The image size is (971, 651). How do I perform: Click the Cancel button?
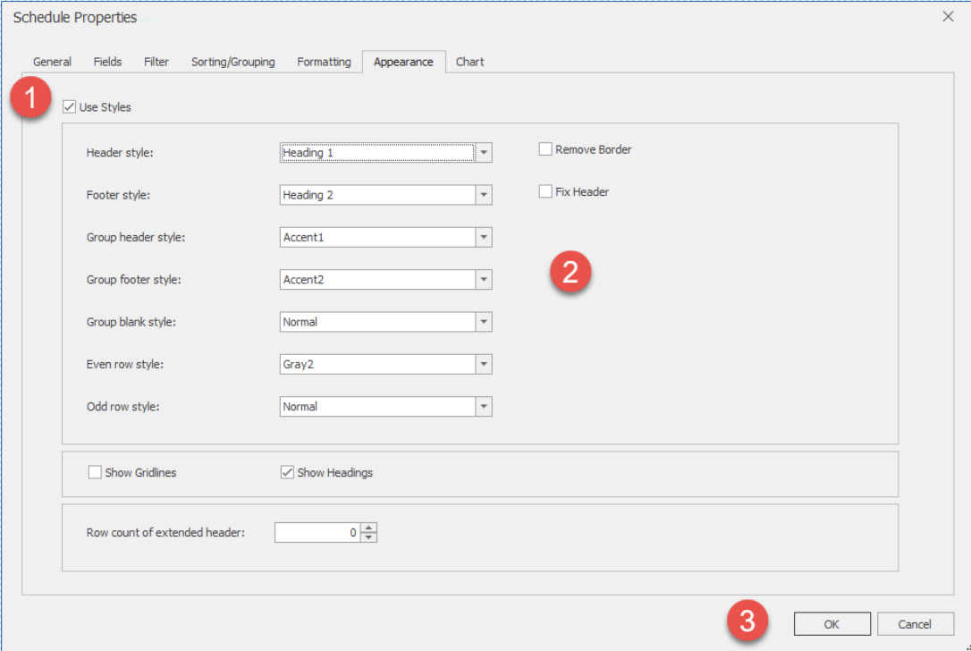pyautogui.click(x=915, y=624)
